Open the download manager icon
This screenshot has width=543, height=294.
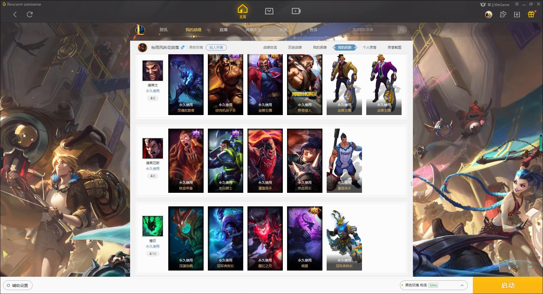517,14
